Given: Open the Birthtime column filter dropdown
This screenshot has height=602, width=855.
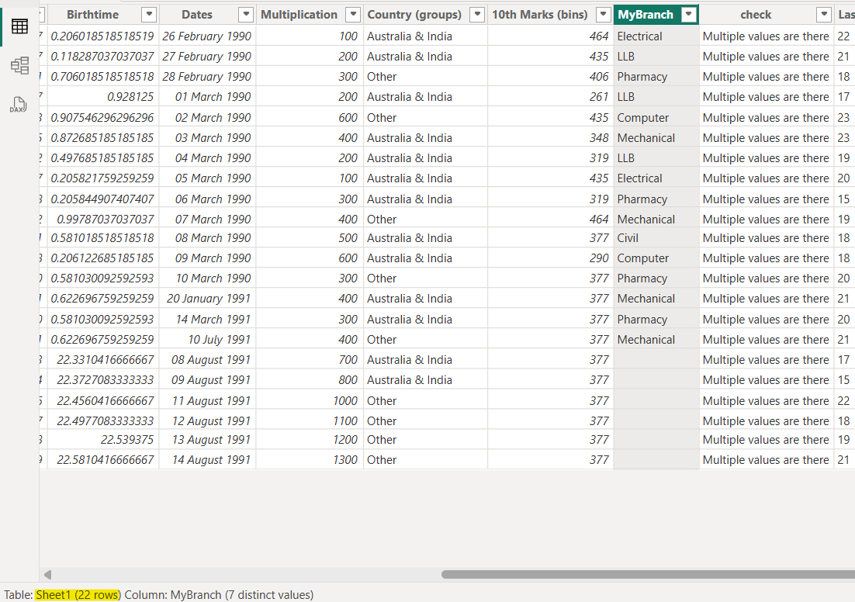Looking at the screenshot, I should (x=148, y=14).
